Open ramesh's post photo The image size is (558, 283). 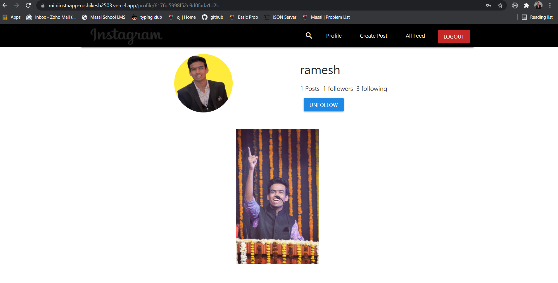tap(277, 196)
